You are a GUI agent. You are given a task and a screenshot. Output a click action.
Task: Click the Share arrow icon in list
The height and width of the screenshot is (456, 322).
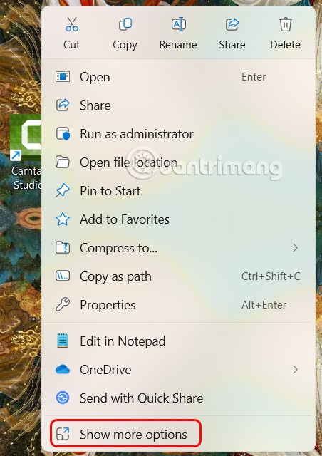pos(63,105)
